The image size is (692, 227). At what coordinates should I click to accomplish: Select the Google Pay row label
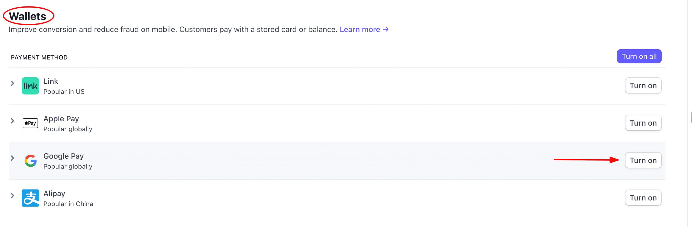point(64,156)
